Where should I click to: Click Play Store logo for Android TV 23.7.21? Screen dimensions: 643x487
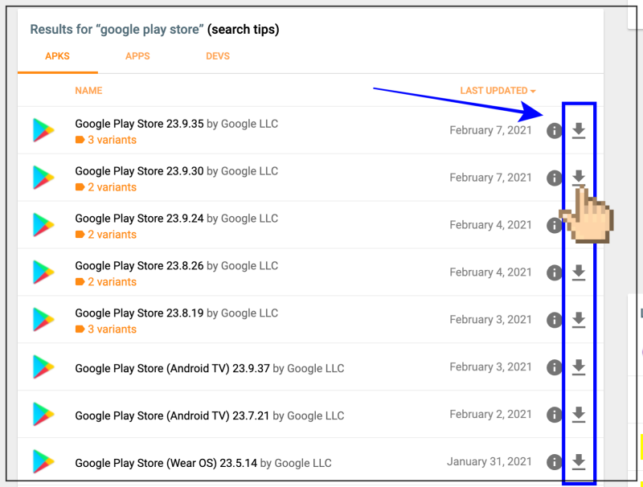(43, 415)
